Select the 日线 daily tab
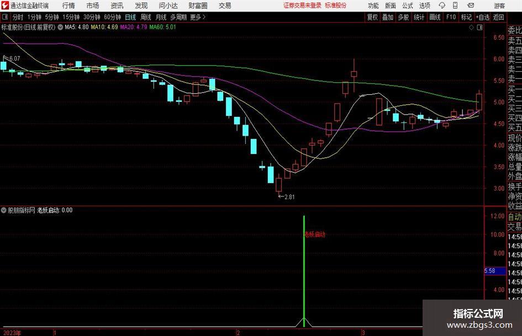This screenshot has width=522, height=336. [x=130, y=17]
